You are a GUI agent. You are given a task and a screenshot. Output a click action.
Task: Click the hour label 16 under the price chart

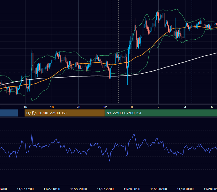[25, 107]
